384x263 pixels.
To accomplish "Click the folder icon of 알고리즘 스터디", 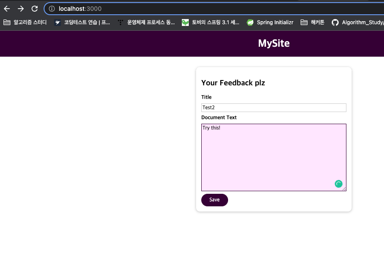I will (7, 22).
